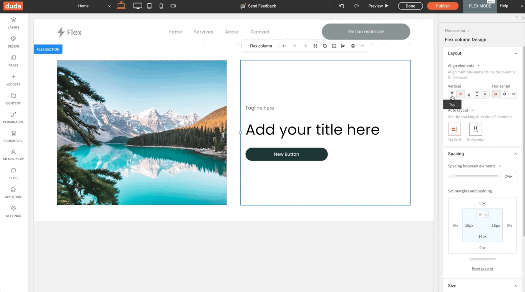Switch to tablet device view

[x=150, y=6]
